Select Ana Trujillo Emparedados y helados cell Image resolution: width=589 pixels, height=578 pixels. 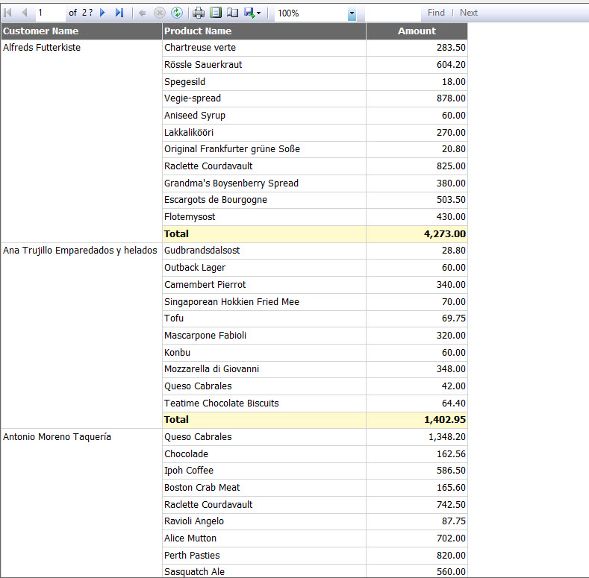coord(81,336)
